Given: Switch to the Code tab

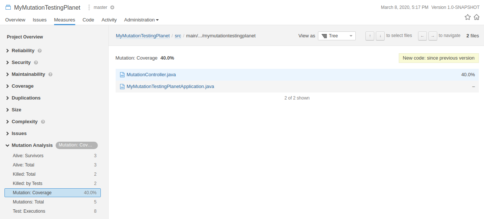Looking at the screenshot, I should (x=88, y=20).
